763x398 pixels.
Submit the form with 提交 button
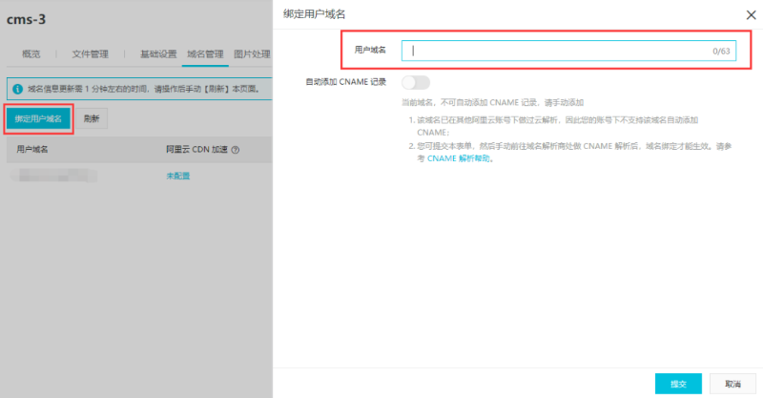click(678, 383)
